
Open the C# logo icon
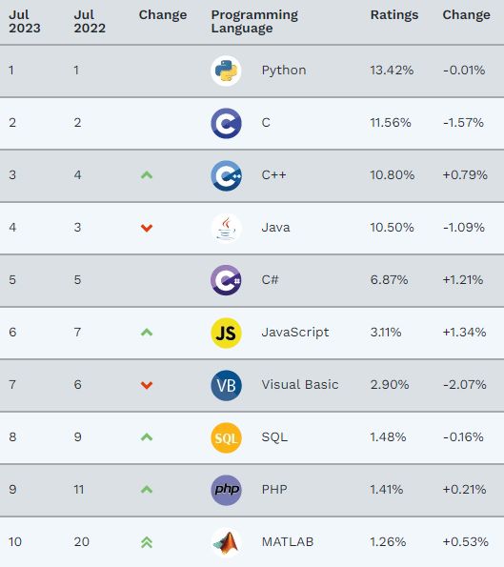point(226,280)
